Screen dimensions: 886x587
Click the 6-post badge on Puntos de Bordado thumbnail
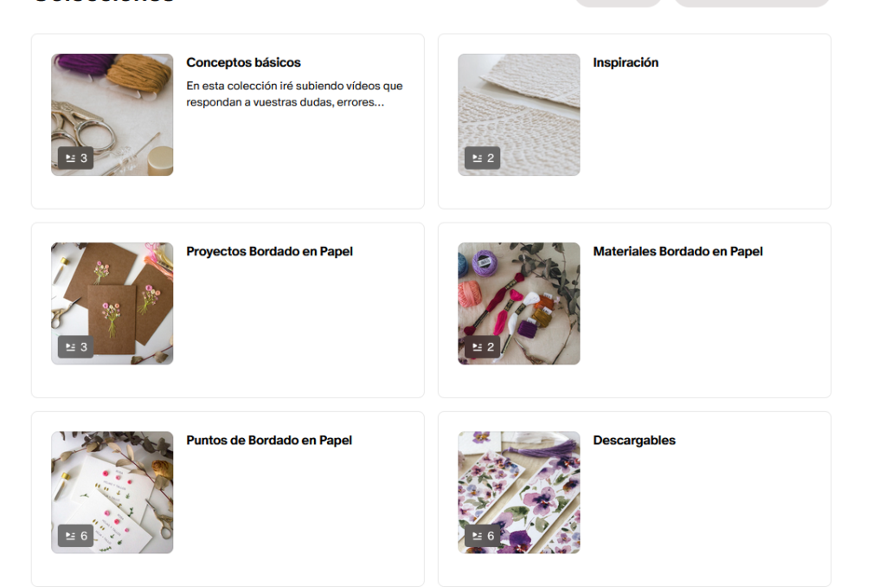click(x=76, y=536)
